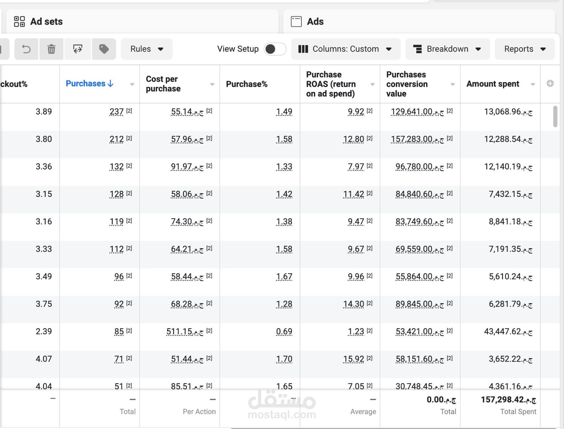Screen dimensions: 564x429
Task: Click the tag label icon
Action: tap(104, 49)
